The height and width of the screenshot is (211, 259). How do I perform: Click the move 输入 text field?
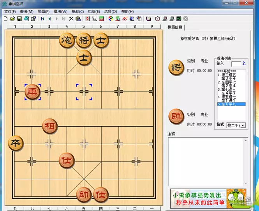pos(236,63)
